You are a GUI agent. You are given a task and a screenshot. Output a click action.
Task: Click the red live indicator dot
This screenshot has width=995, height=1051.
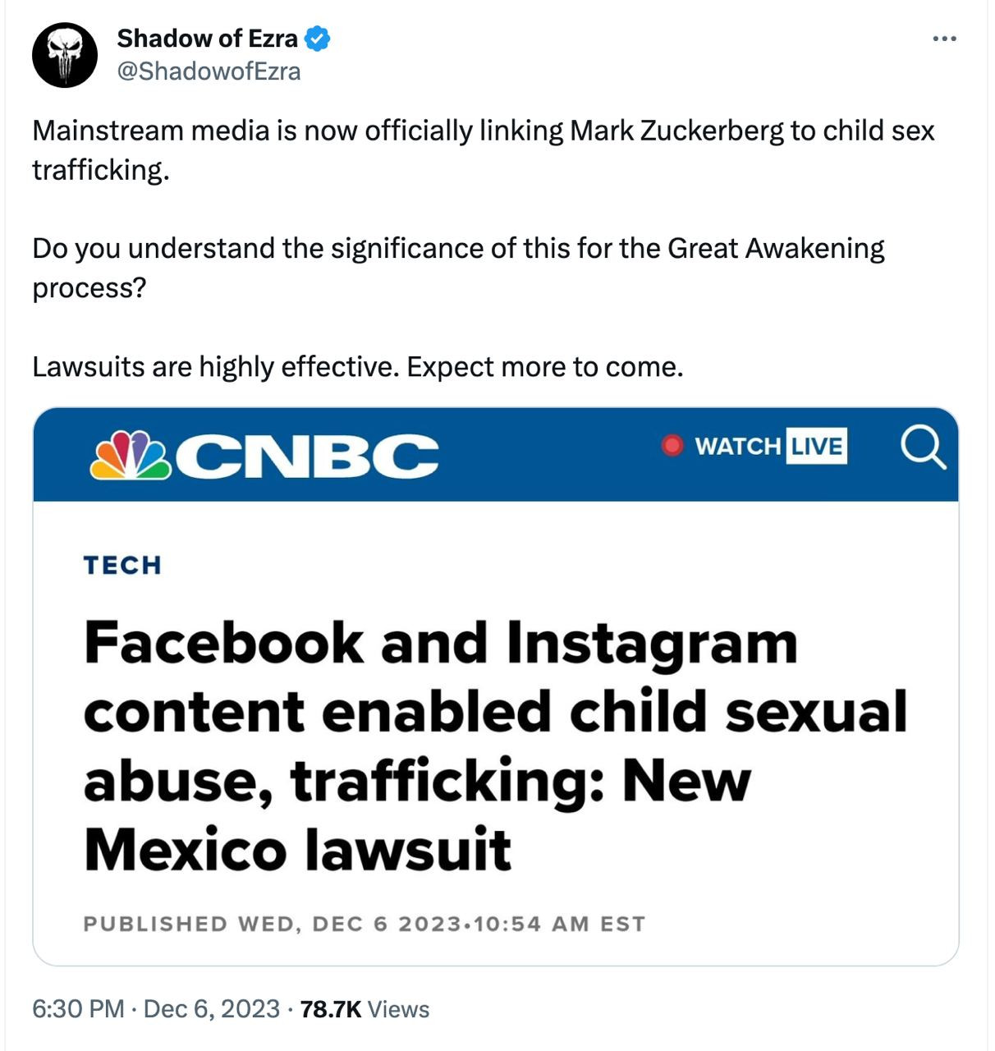[x=672, y=445]
